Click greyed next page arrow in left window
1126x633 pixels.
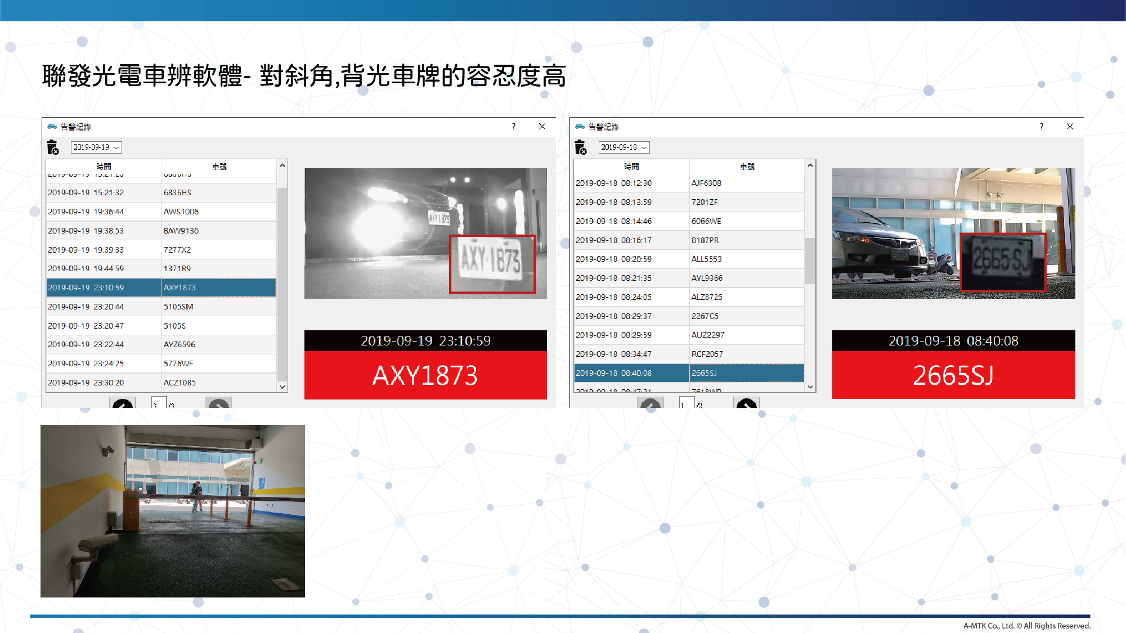[218, 403]
